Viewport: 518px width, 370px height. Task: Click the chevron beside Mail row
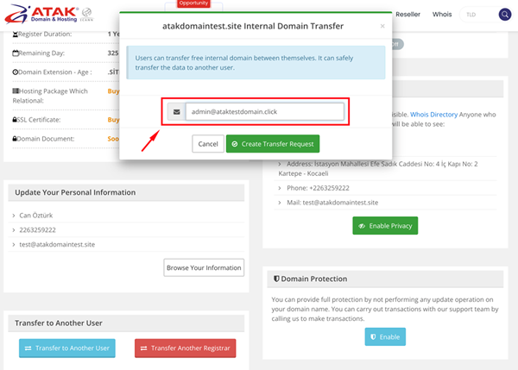pos(280,203)
